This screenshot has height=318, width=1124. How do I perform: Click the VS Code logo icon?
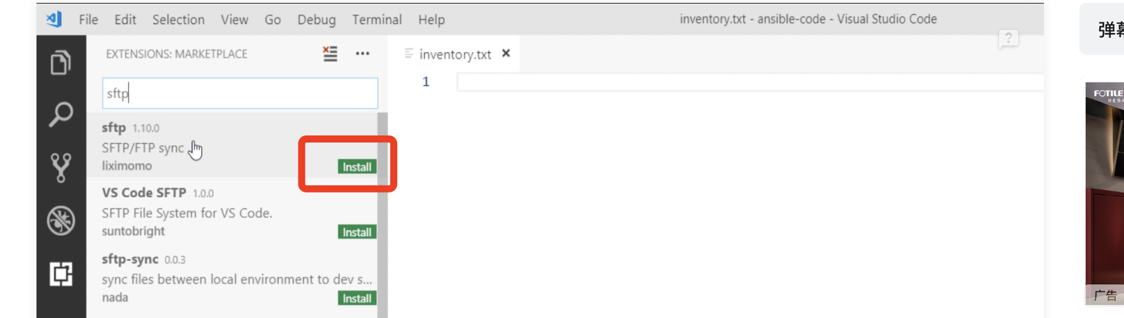[x=54, y=19]
